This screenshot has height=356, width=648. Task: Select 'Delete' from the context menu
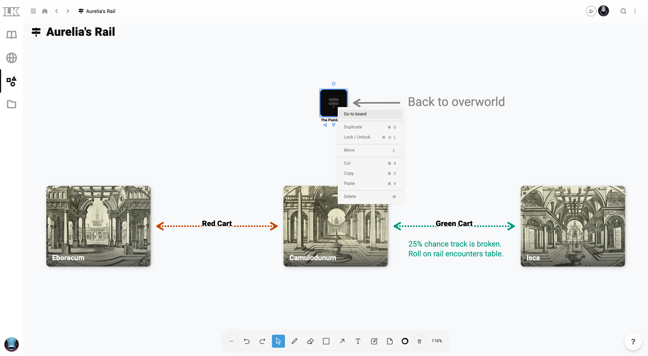[x=350, y=196]
